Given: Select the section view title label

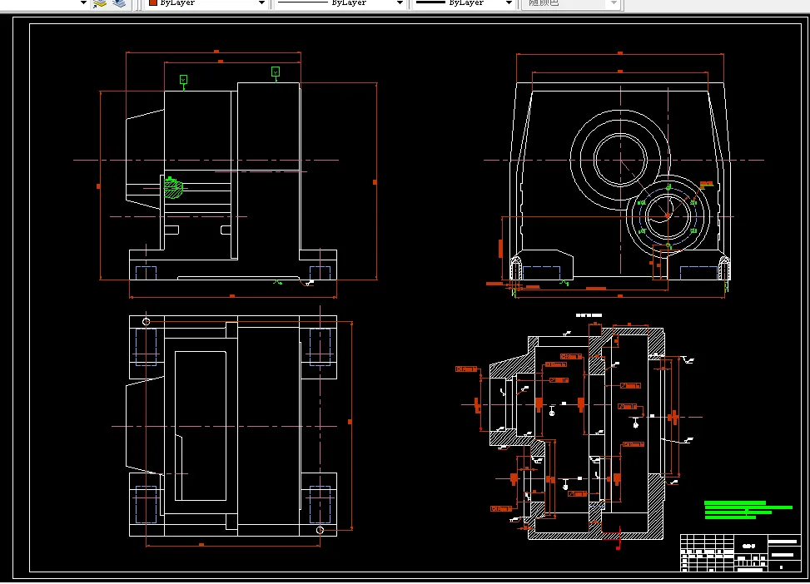Looking at the screenshot, I should point(589,315).
